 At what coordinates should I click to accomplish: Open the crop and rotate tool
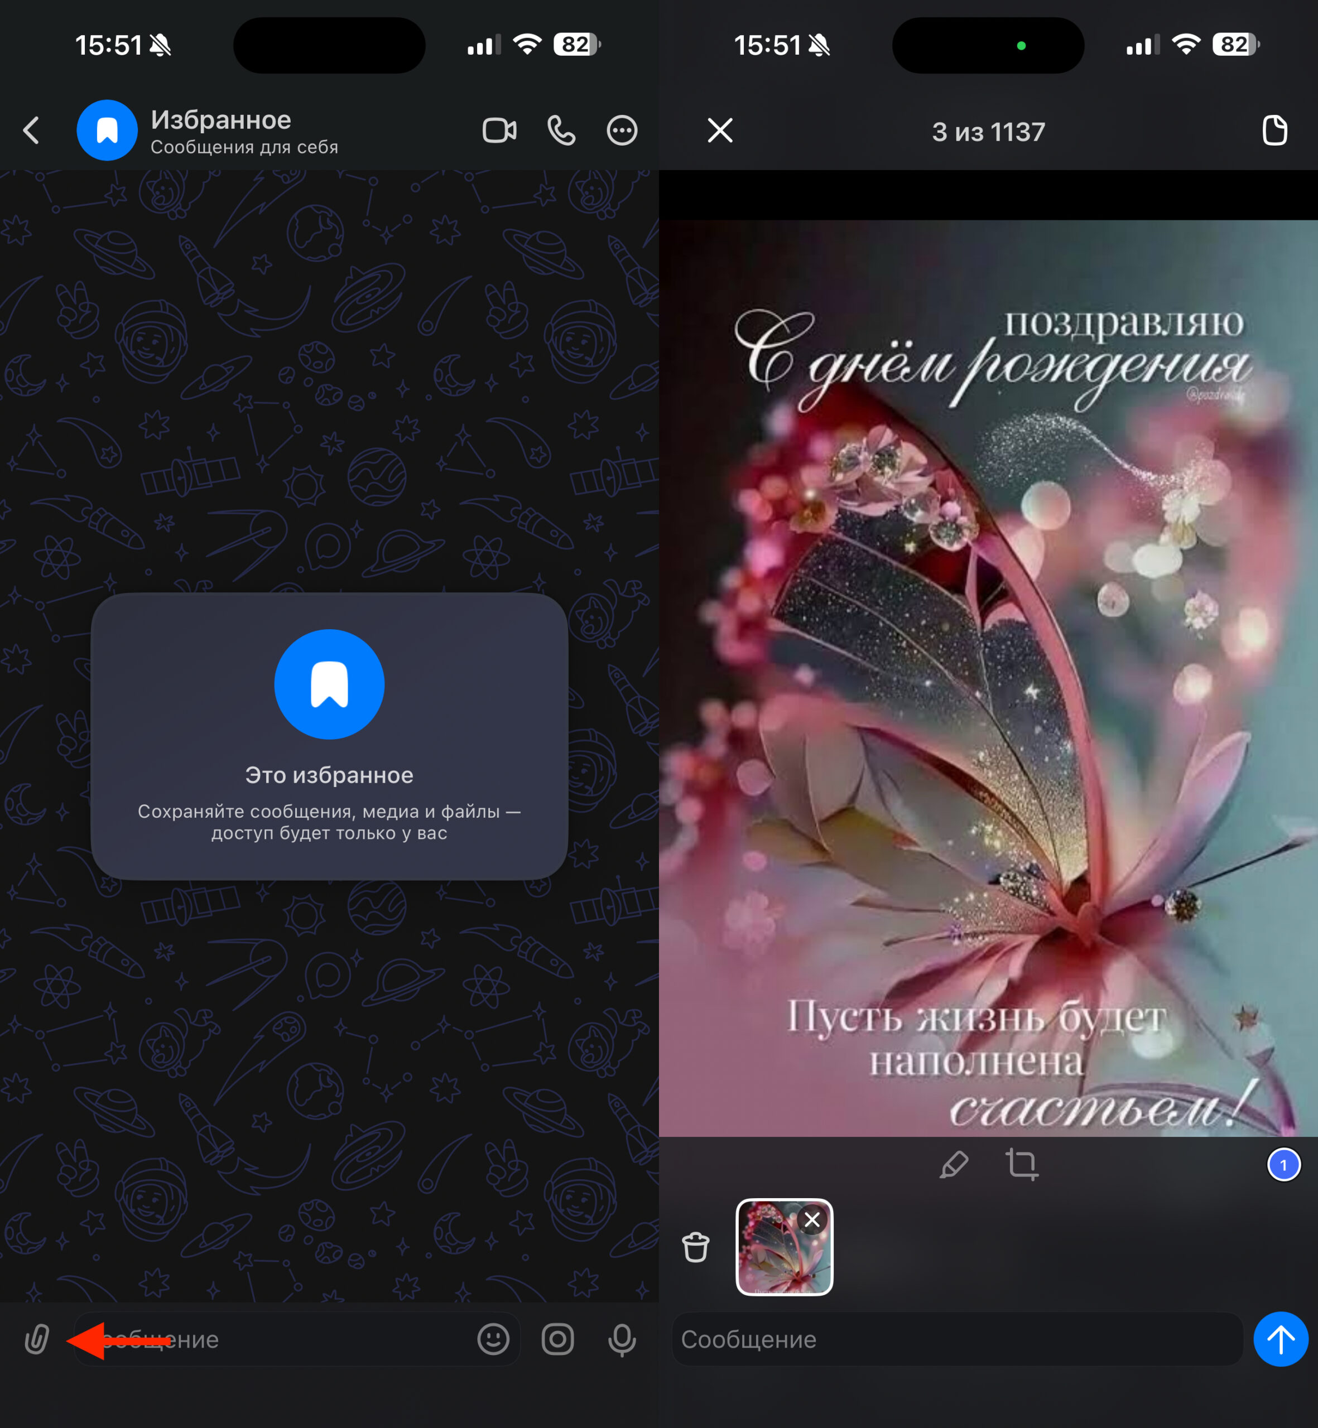[x=1021, y=1165]
